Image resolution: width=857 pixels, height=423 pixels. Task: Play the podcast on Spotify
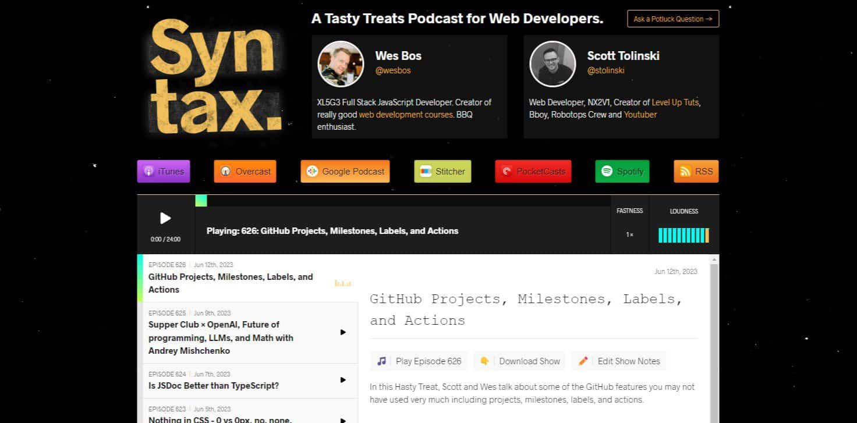pos(622,171)
